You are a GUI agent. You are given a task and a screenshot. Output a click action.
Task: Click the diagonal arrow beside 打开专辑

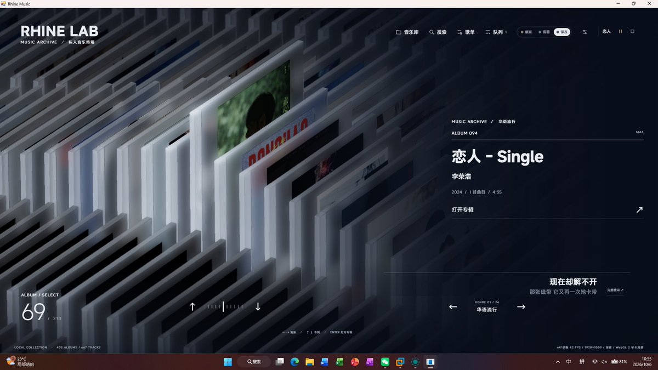639,210
